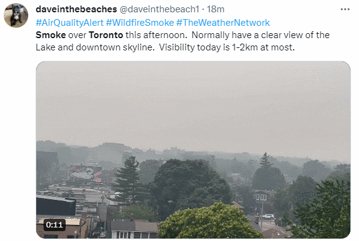359x241 pixels.
Task: Click the white car in video
Action: tap(268, 216)
